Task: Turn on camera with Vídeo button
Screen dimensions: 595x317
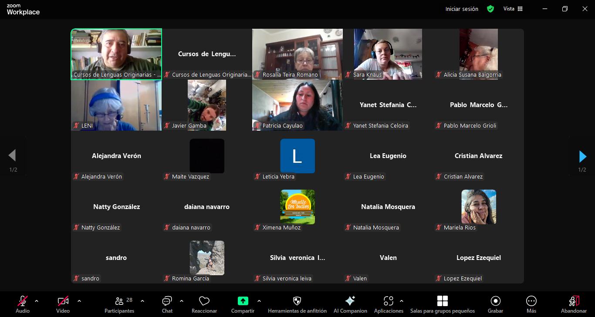Action: click(63, 304)
